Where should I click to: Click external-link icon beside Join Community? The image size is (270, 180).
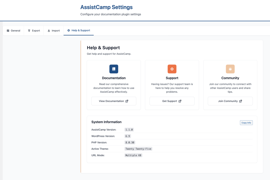240,101
